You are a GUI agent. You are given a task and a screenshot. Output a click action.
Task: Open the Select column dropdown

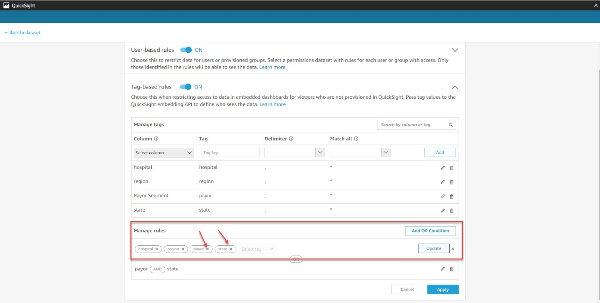164,153
